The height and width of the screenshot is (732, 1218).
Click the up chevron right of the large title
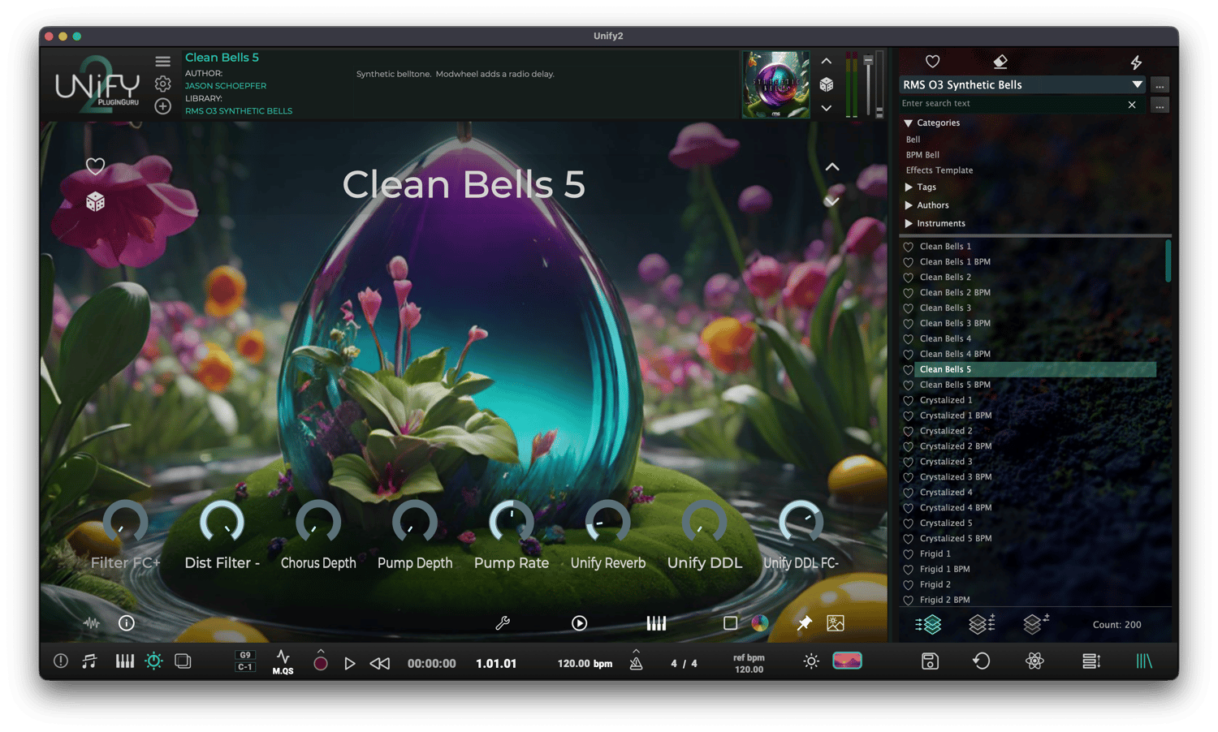pos(832,167)
